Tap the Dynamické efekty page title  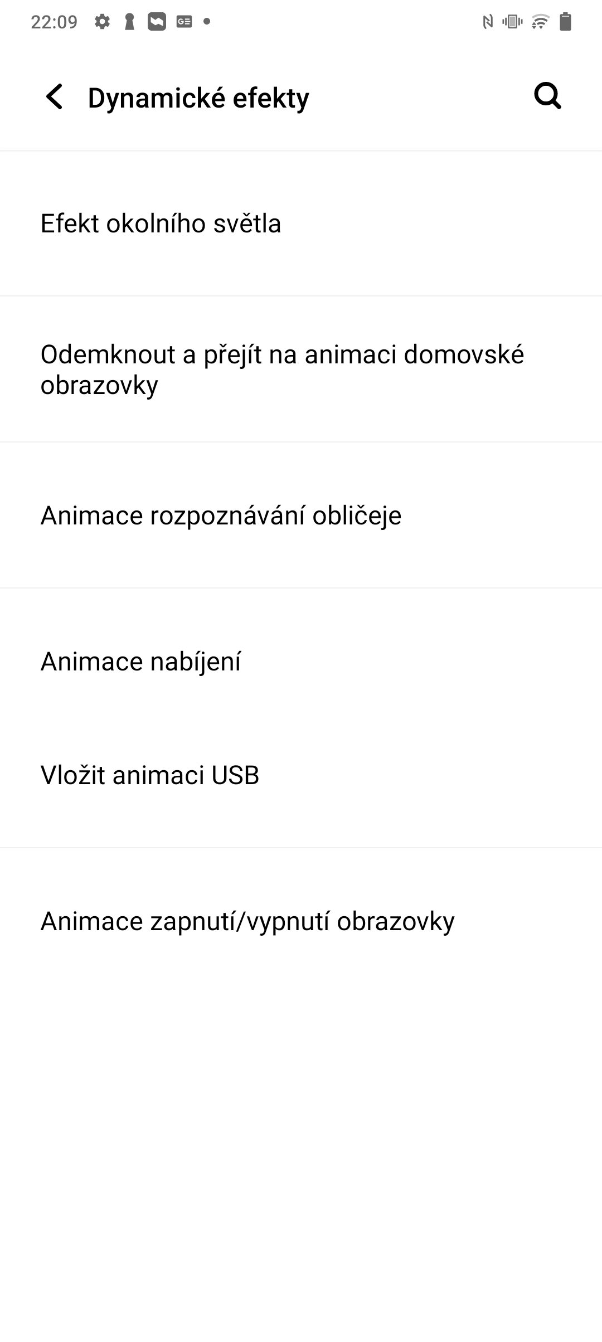pyautogui.click(x=198, y=98)
